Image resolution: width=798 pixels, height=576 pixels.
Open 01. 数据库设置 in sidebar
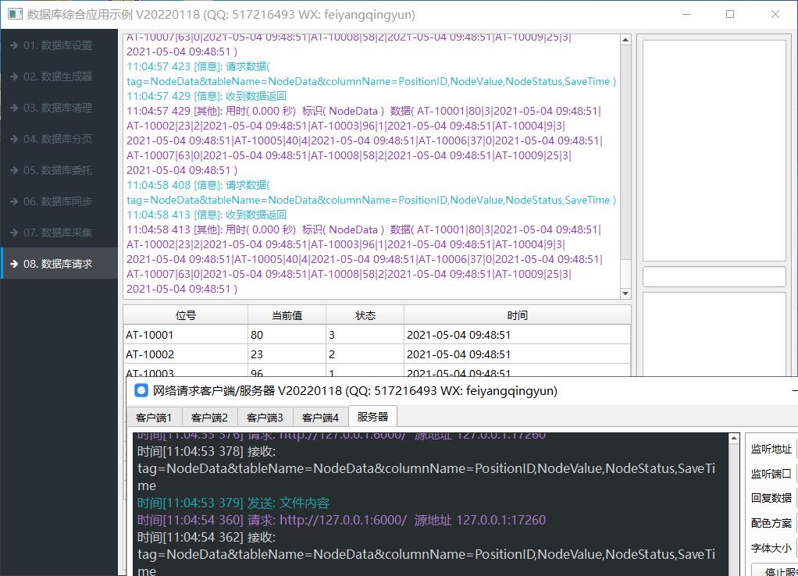click(x=59, y=45)
